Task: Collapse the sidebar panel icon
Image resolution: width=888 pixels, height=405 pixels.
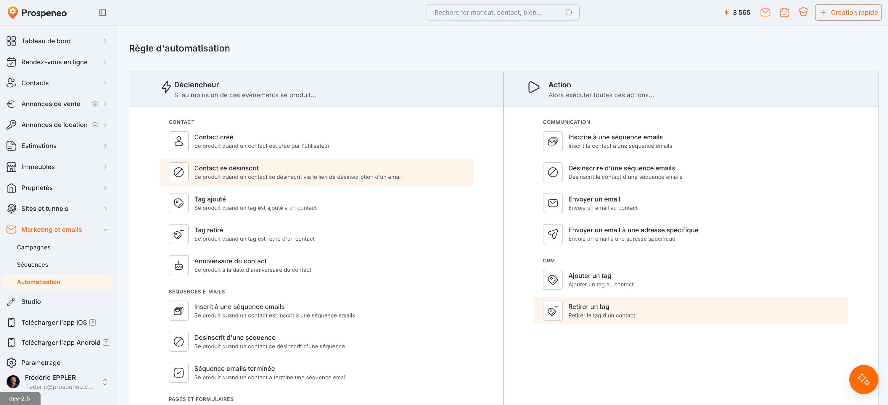Action: (102, 13)
